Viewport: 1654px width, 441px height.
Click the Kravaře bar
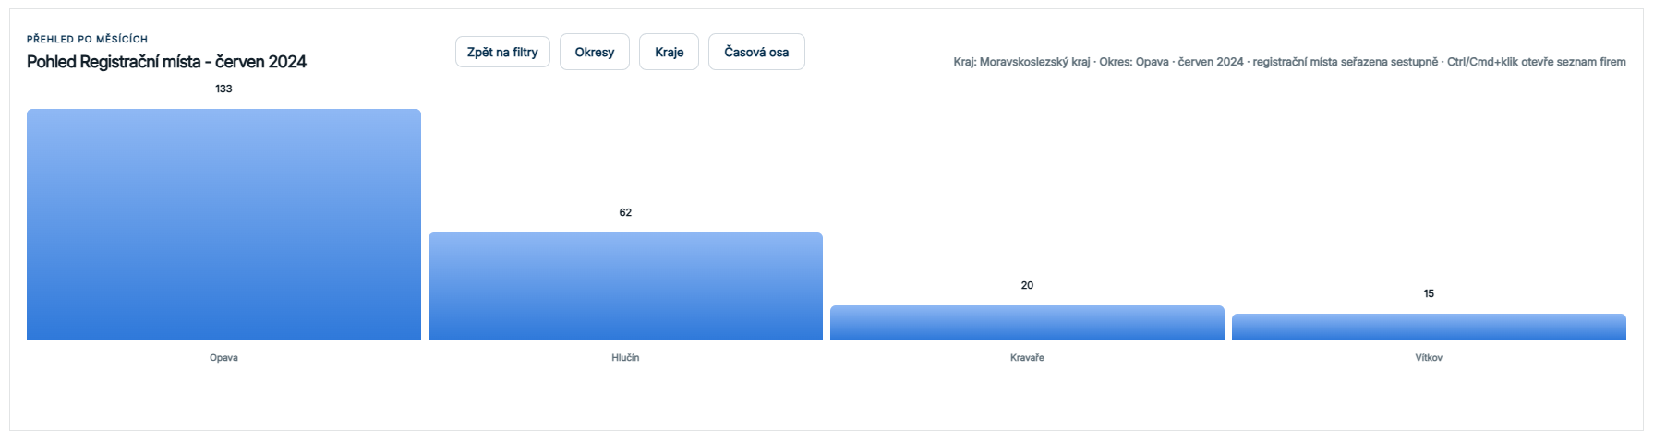coord(1027,323)
